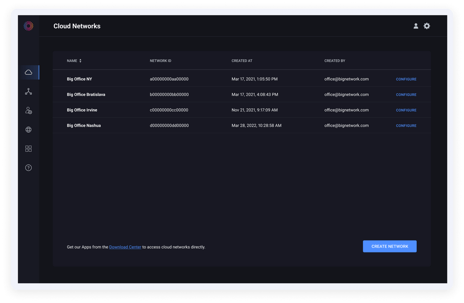Configure the Big Office Bratislava network
Screen dimensions: 464x303
pos(406,95)
